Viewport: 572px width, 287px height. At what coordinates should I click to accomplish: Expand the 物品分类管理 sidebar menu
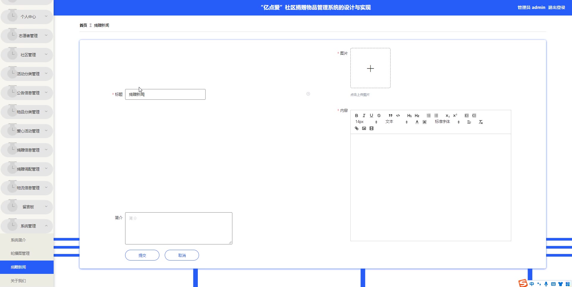(27, 112)
